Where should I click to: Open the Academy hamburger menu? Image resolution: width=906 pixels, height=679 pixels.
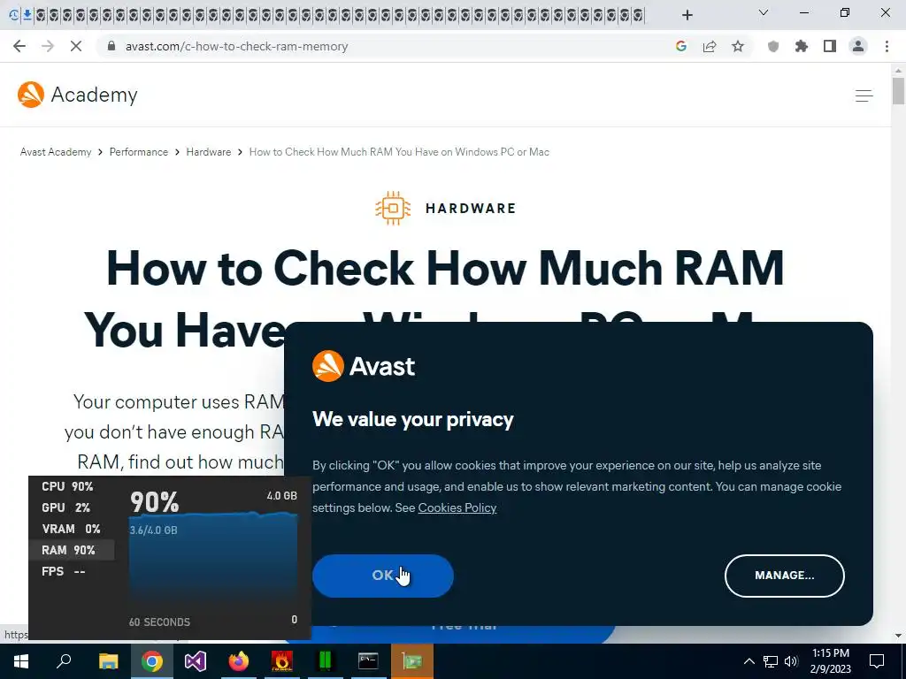pos(864,95)
